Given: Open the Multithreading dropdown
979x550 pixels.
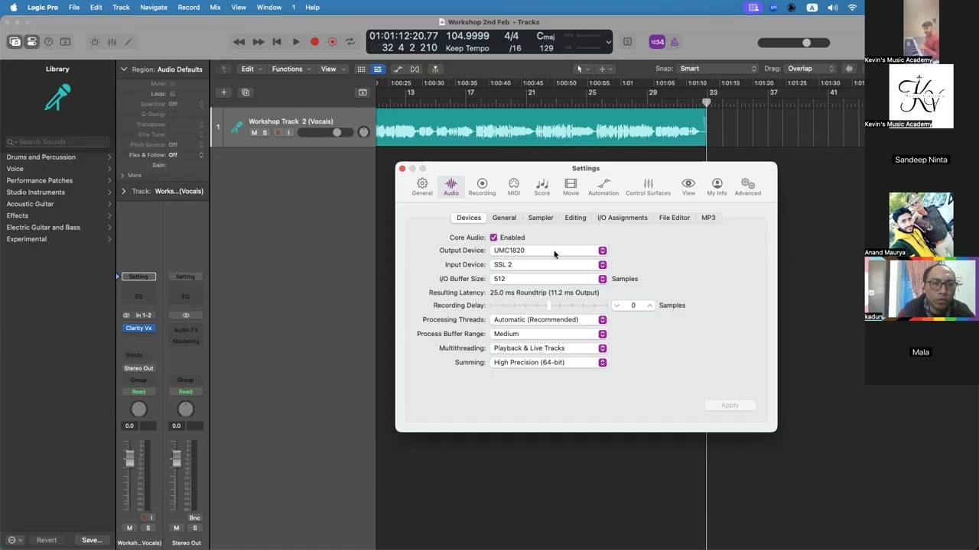Looking at the screenshot, I should (548, 348).
